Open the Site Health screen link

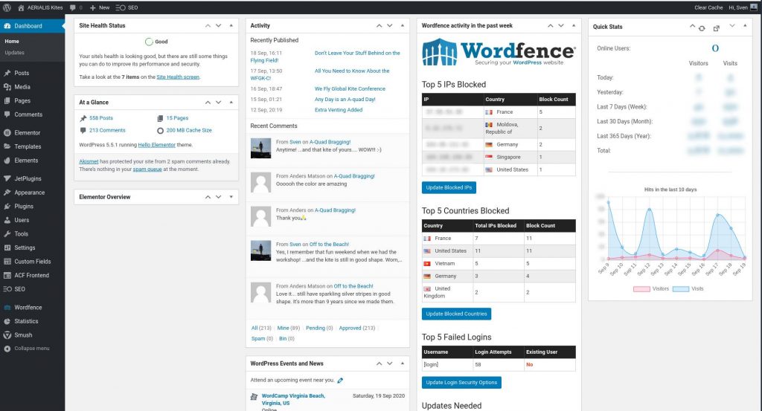[x=178, y=77]
